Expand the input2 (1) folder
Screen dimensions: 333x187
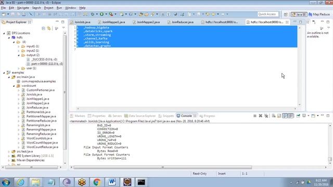(x=19, y=51)
